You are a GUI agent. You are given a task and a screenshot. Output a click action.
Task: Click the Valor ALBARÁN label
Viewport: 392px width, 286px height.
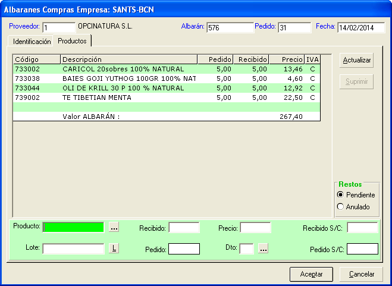point(91,117)
